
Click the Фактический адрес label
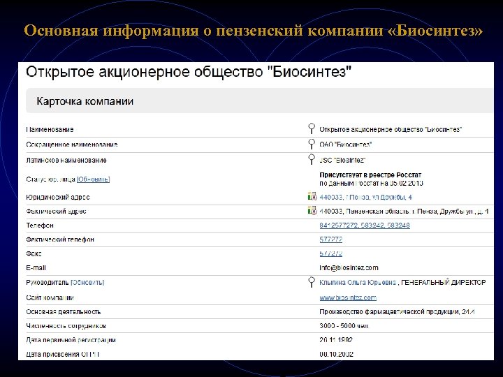coord(56,212)
